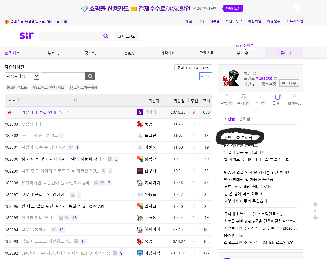The width and height of the screenshot is (327, 259).
Task: Open the 알림 bell notifications icon
Action: pos(226,97)
